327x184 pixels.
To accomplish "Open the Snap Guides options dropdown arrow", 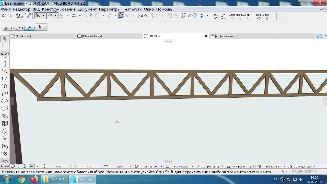I will pyautogui.click(x=55, y=16).
